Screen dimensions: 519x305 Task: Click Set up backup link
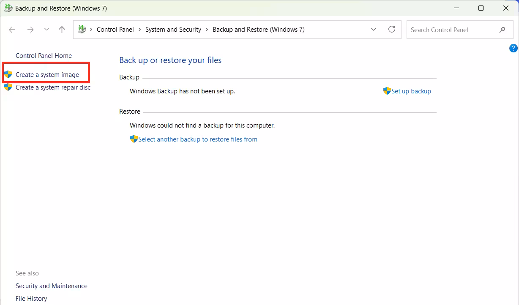click(411, 91)
